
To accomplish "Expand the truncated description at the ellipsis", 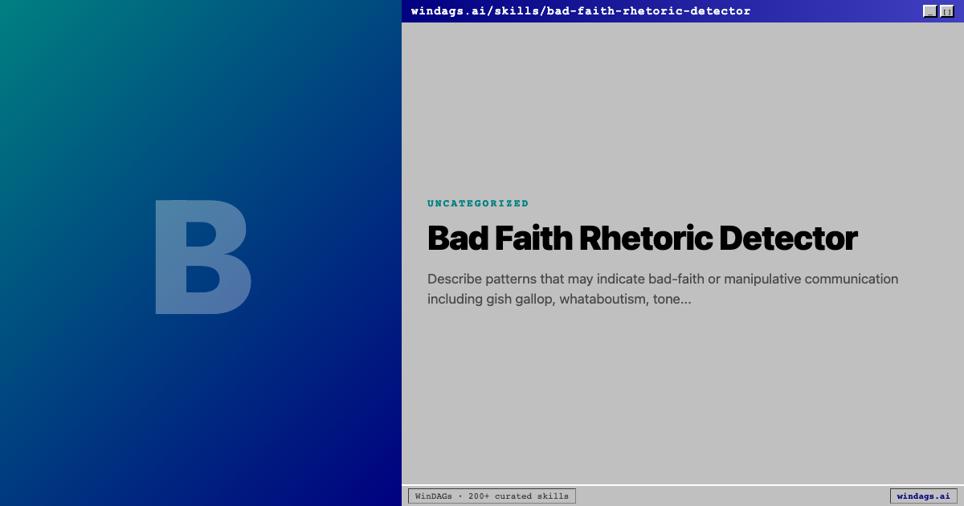I will (x=680, y=300).
